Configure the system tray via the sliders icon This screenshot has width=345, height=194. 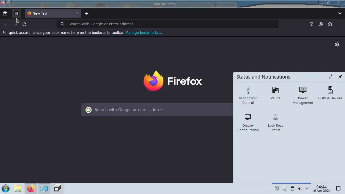[331, 77]
